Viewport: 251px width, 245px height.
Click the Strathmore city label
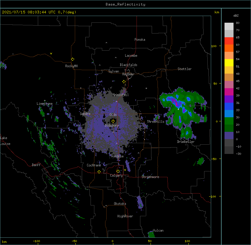pos(150,177)
